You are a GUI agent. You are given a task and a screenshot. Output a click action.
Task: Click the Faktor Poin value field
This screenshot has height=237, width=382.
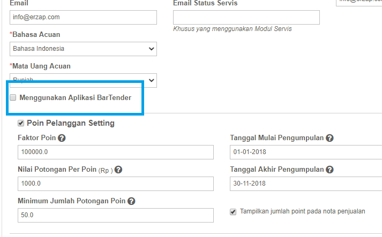click(x=116, y=152)
